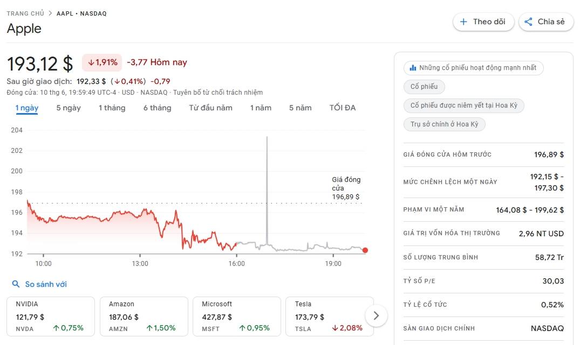This screenshot has width=580, height=345.
Task: Switch chart to 1 tháng range
Action: coord(112,108)
